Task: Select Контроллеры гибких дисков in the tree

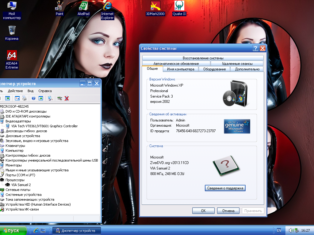Action: (x=28, y=155)
